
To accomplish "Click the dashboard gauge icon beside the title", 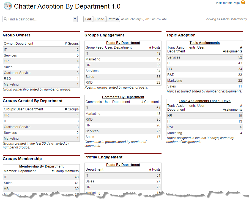I will coord(8,6).
